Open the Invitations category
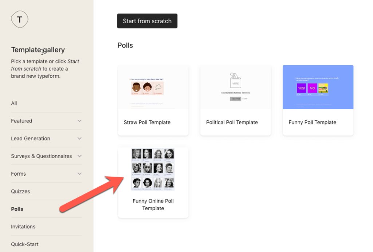Viewport: 373px width, 252px height. [23, 226]
